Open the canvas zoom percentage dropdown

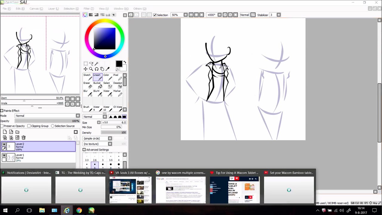[186, 15]
